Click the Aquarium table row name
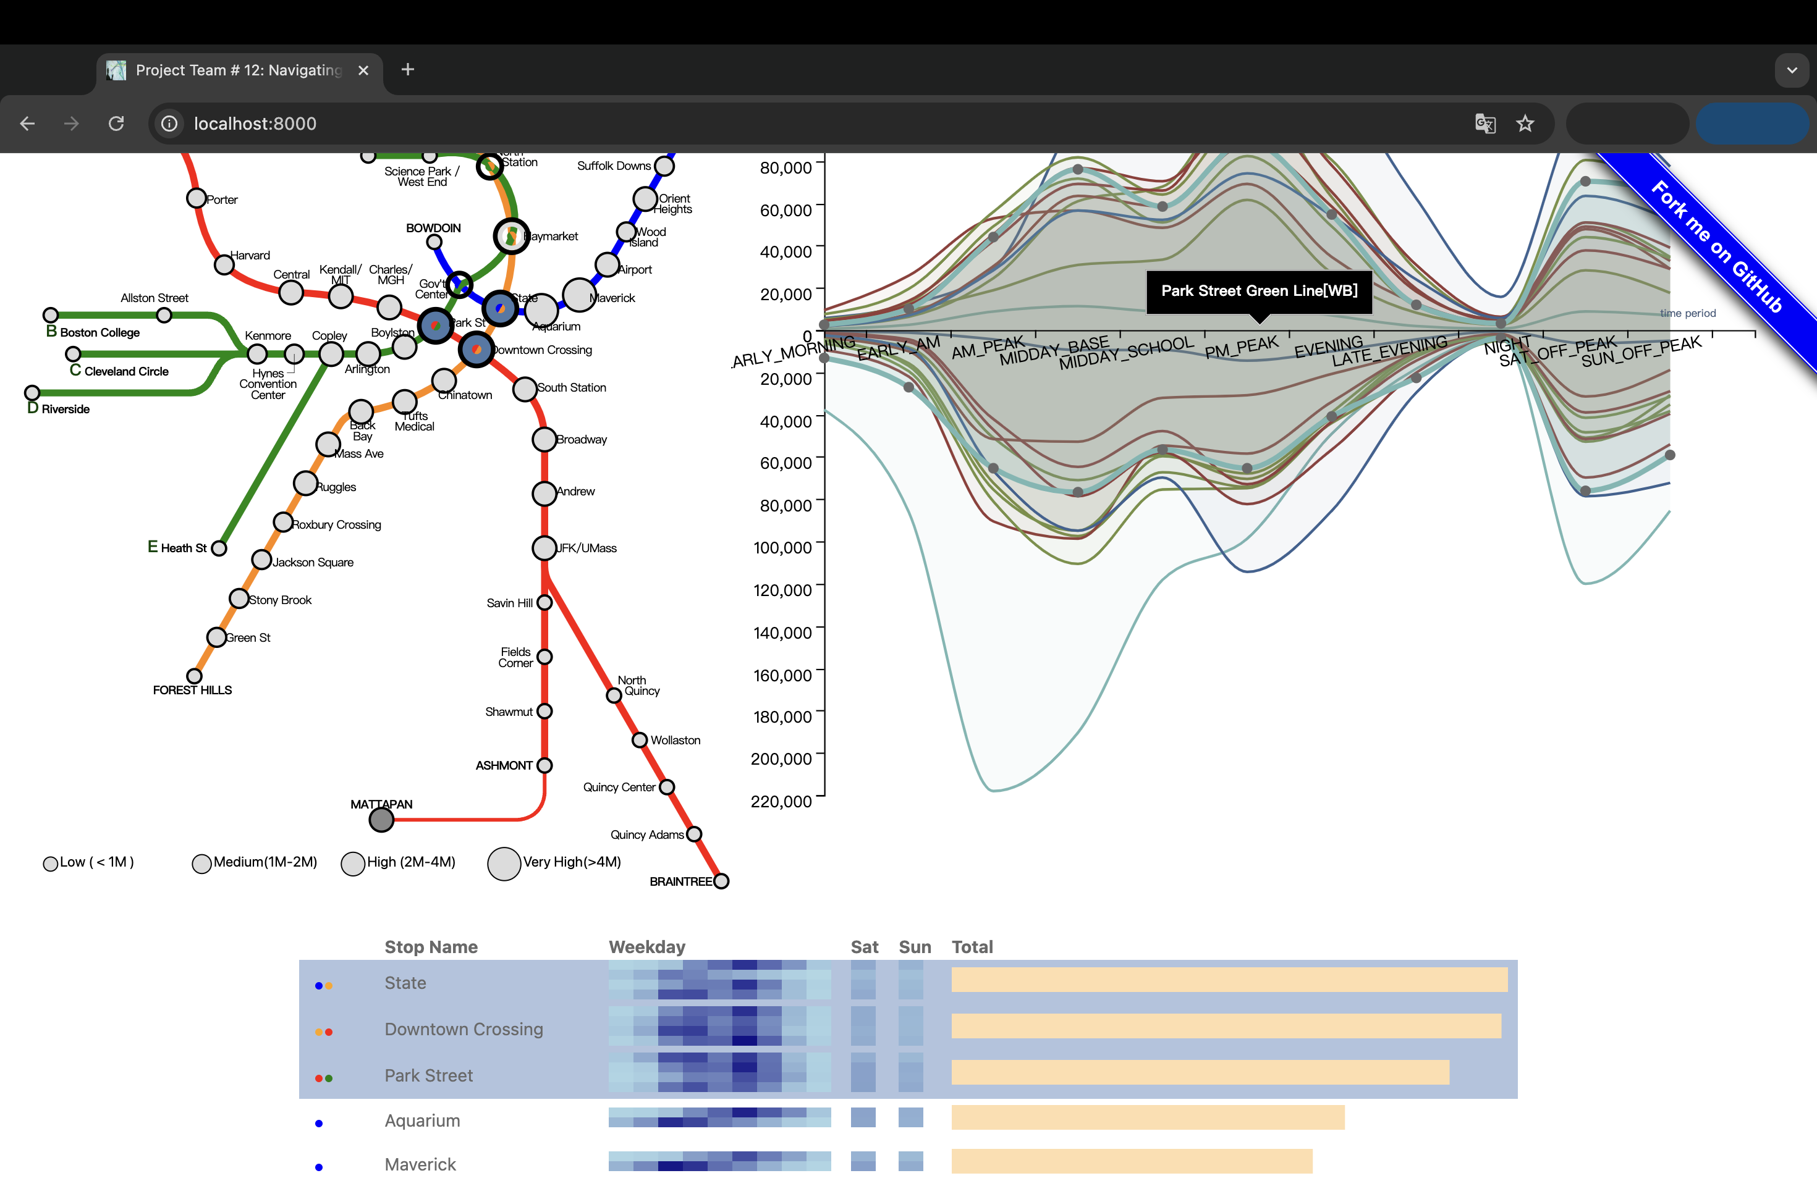This screenshot has height=1181, width=1817. (x=422, y=1120)
